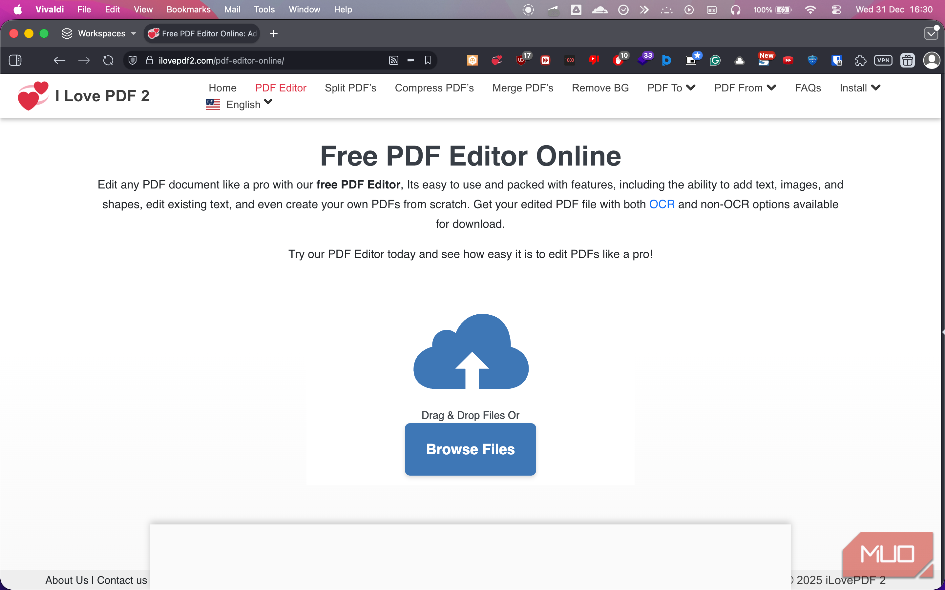Open the Remove BG page
The image size is (945, 590).
(600, 88)
